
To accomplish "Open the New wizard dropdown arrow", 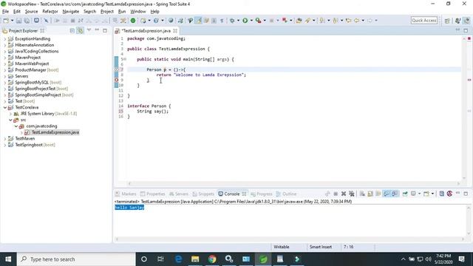I will 13,21.
